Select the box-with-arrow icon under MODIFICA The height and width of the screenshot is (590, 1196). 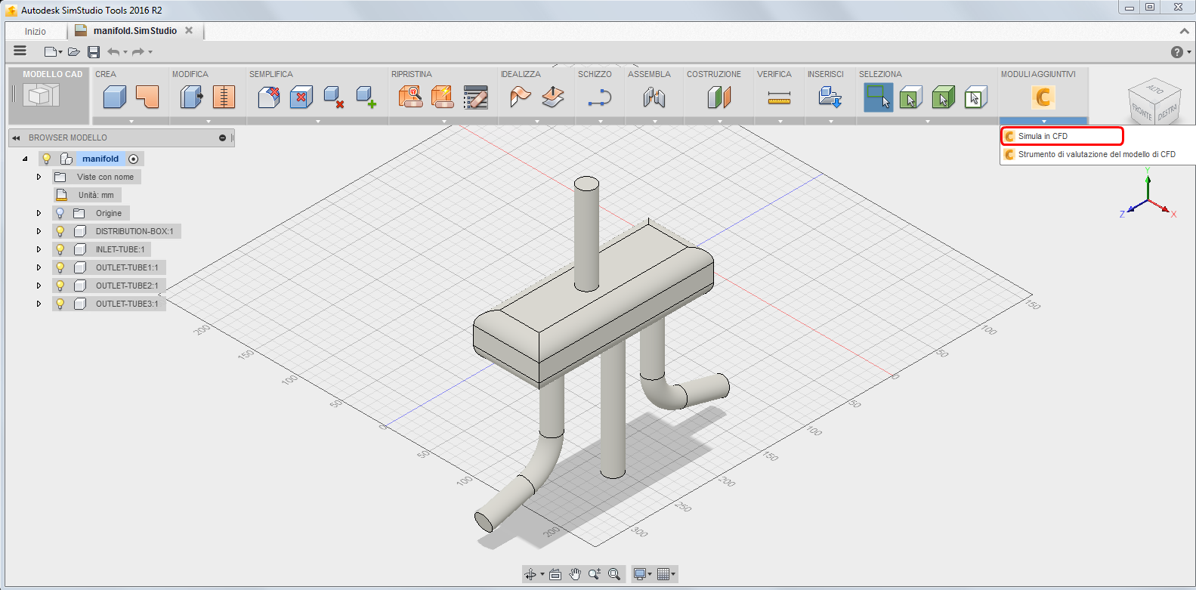(x=192, y=97)
